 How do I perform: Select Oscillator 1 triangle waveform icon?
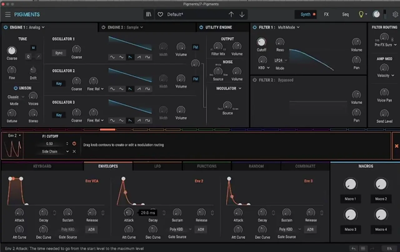click(121, 57)
